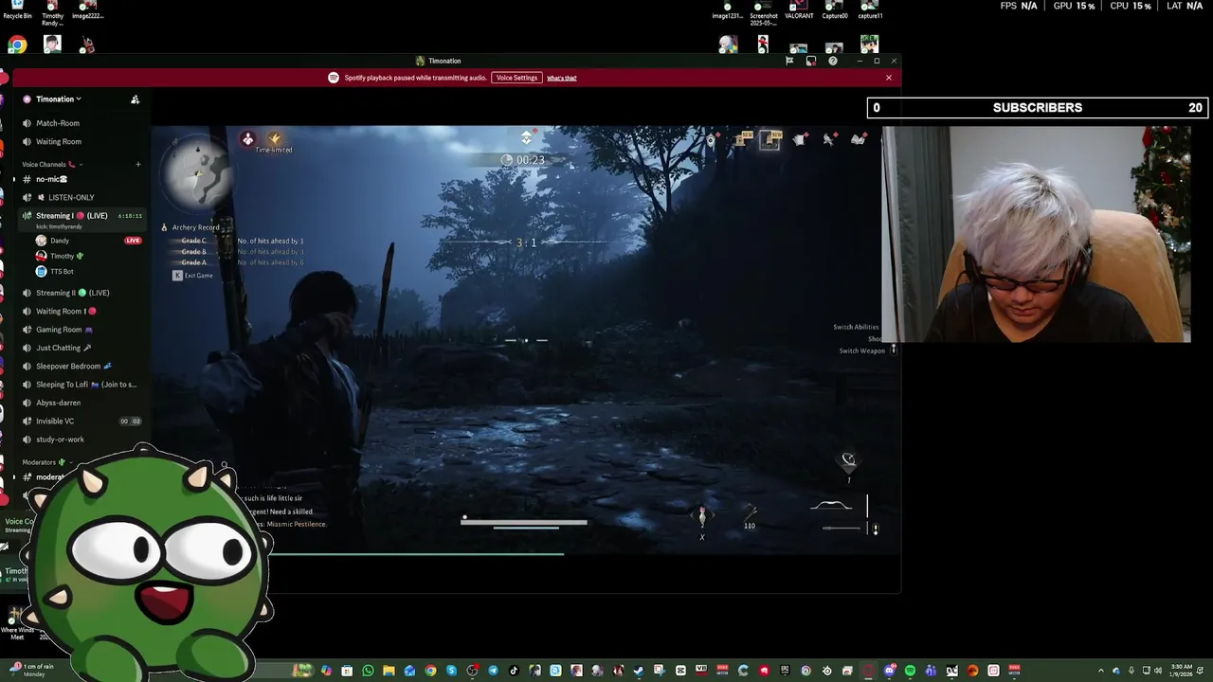Show hidden system tray icons
The image size is (1213, 682).
(x=1102, y=671)
